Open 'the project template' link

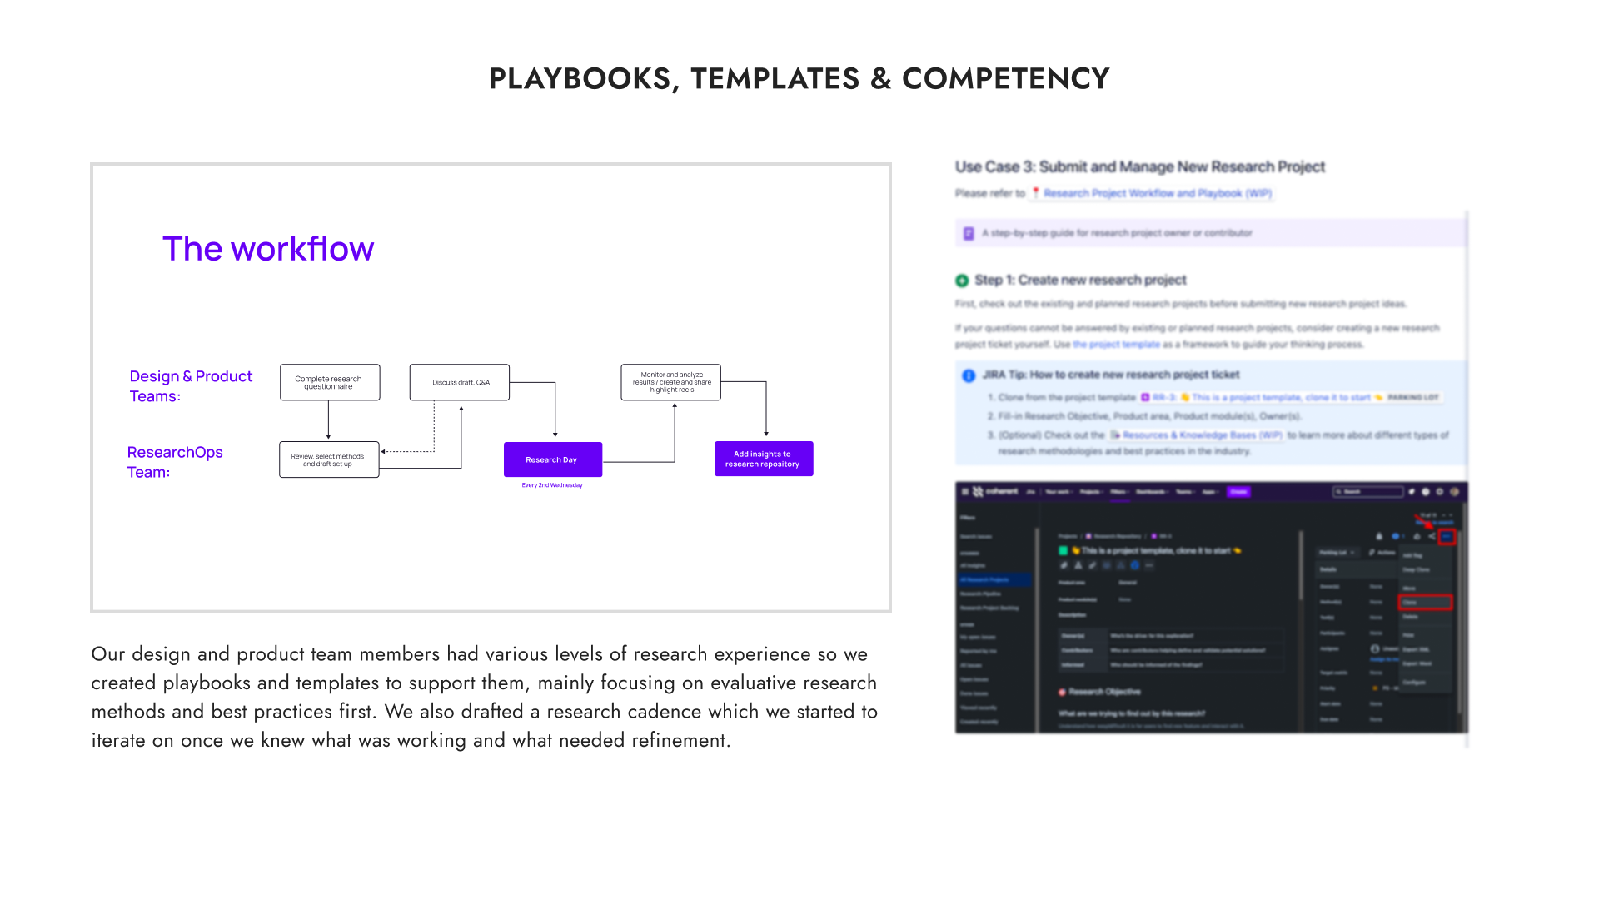1116,345
